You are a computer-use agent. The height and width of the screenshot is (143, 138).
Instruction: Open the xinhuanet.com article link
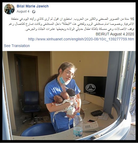click(x=81, y=39)
